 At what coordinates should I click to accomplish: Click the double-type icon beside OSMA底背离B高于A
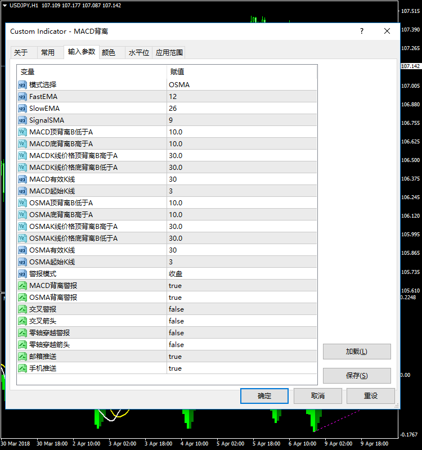point(23,215)
